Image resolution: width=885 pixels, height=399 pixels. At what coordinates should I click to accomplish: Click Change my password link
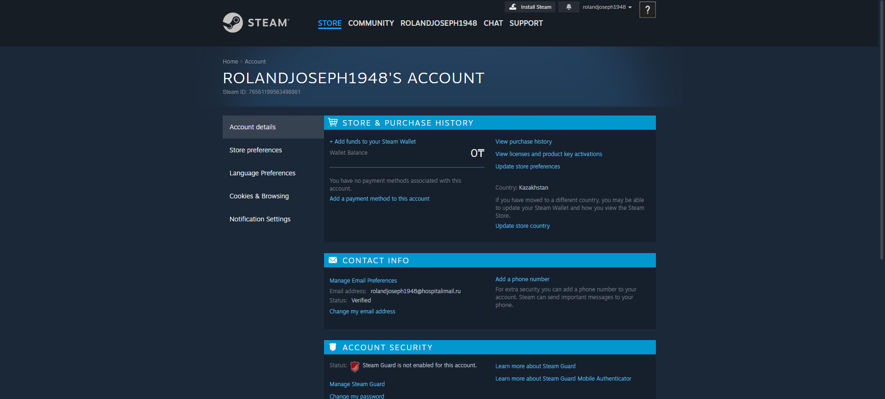coord(357,396)
